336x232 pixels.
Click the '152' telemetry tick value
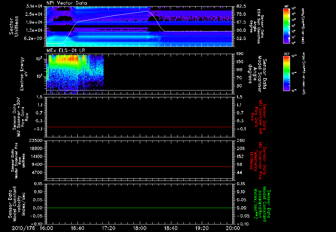point(240,156)
